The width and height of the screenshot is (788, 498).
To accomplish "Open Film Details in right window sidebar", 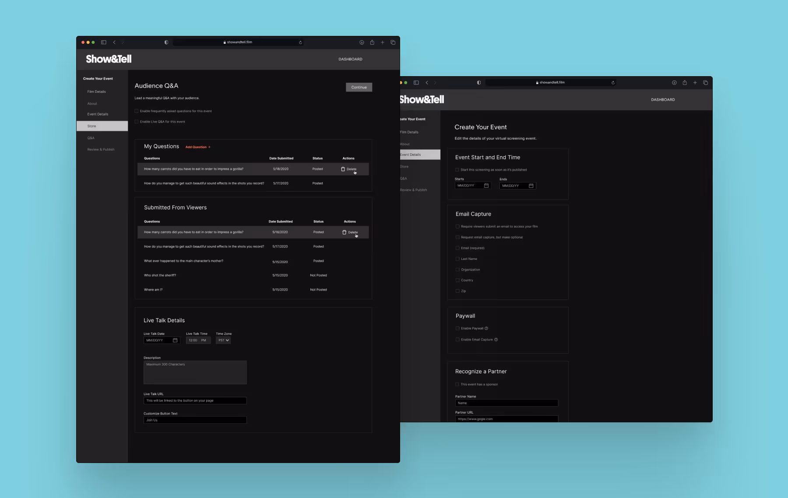I will click(409, 132).
